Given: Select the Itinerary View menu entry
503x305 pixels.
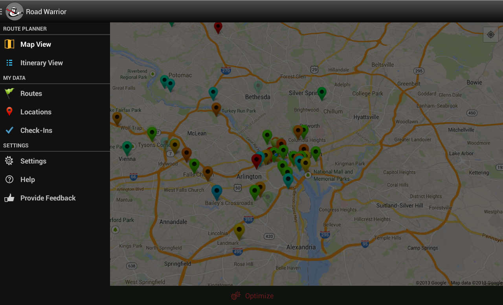Looking at the screenshot, I should click(41, 62).
